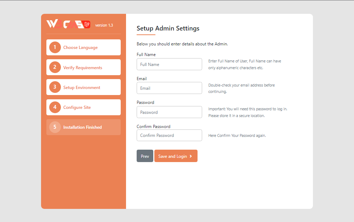Screen dimensions: 354x222
Task: Click chevron arrow on Save and Login
Action: (191, 156)
